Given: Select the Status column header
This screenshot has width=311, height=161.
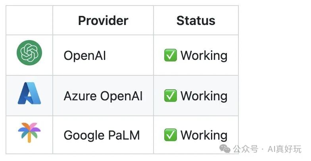Looking at the screenshot, I should click(196, 21).
